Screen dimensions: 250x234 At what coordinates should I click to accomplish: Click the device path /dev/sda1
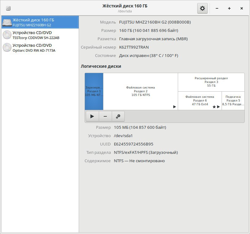pyautogui.click(x=123, y=136)
